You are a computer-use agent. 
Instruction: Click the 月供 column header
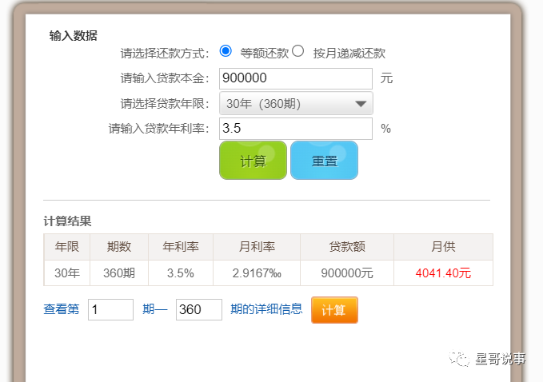443,247
